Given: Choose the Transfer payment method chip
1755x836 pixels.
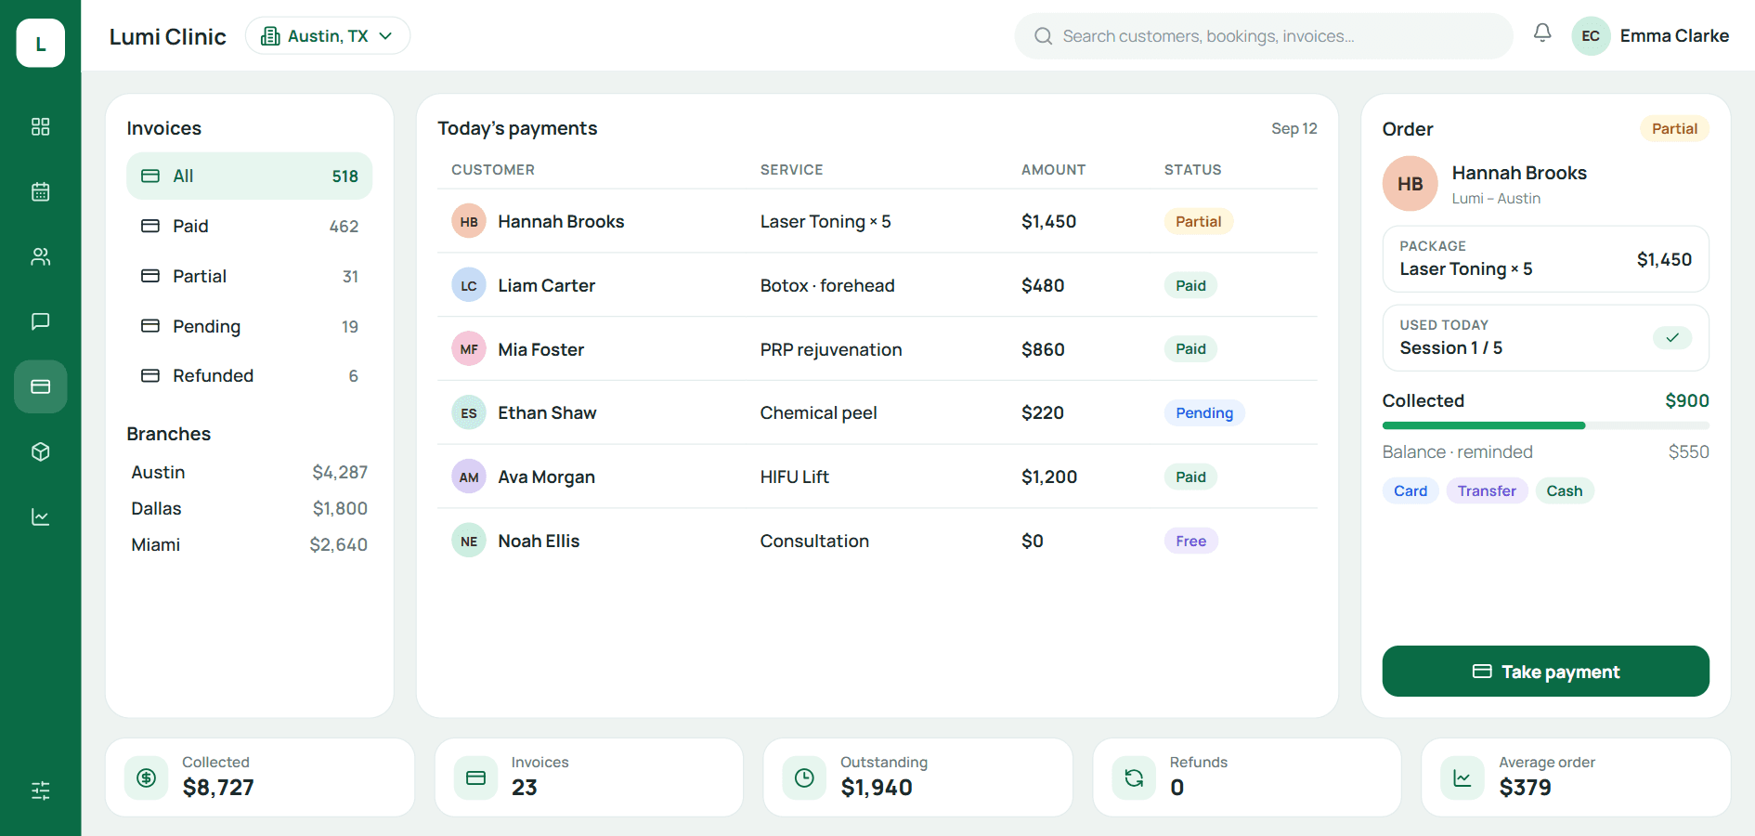Looking at the screenshot, I should [x=1487, y=490].
